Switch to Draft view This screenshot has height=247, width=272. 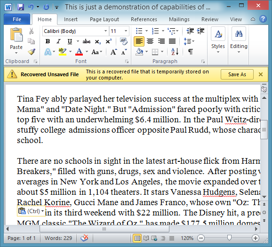click(x=172, y=238)
